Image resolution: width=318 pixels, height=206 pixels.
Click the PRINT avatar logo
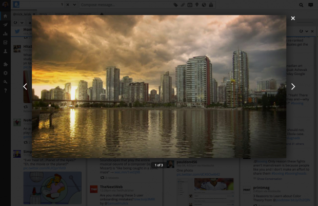pos(247,190)
